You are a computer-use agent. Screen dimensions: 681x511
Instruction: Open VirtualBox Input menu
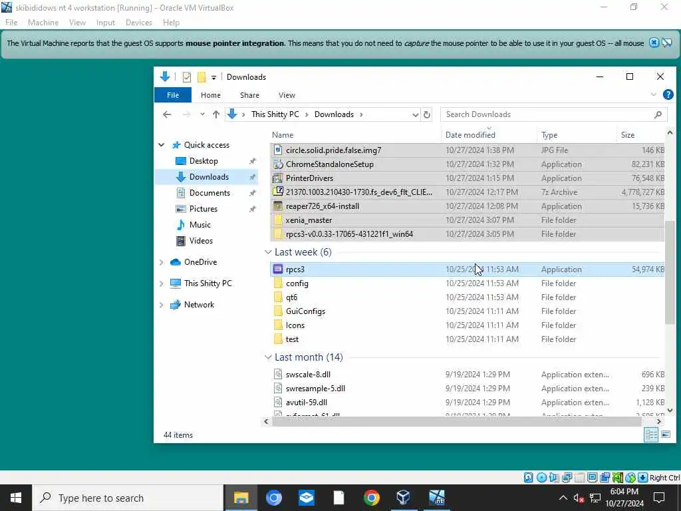(x=106, y=23)
